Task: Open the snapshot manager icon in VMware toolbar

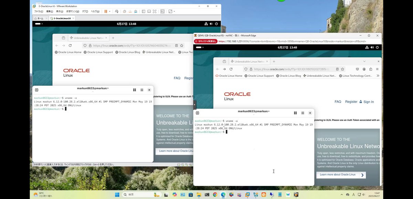Action: point(135,11)
